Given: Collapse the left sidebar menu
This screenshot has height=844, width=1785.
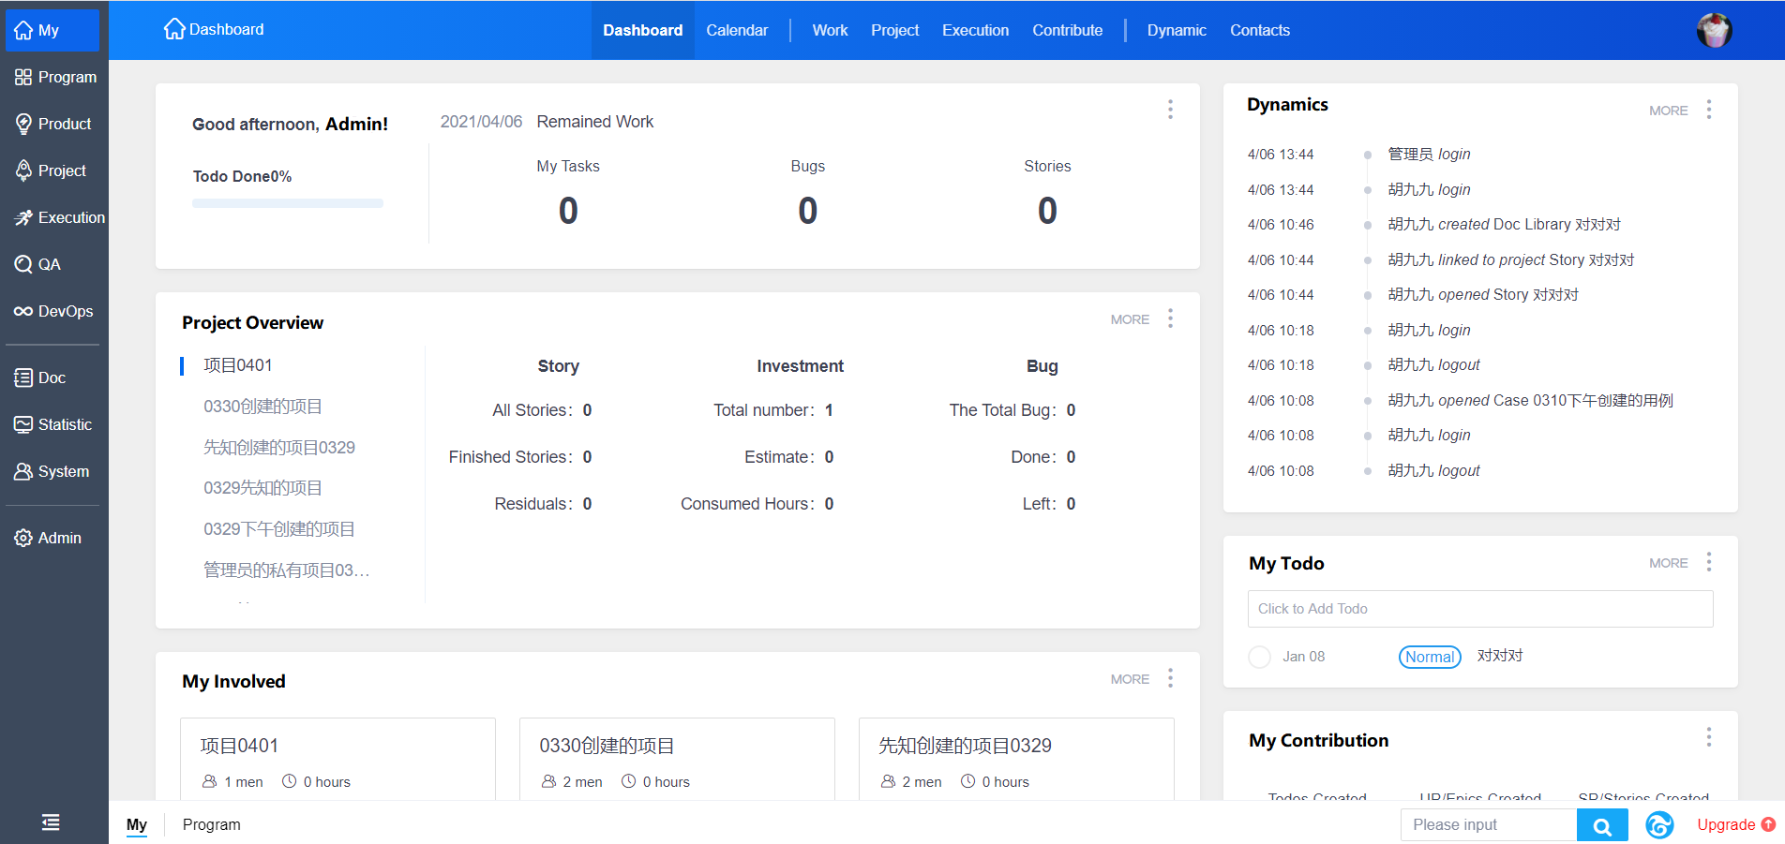Looking at the screenshot, I should pyautogui.click(x=51, y=822).
